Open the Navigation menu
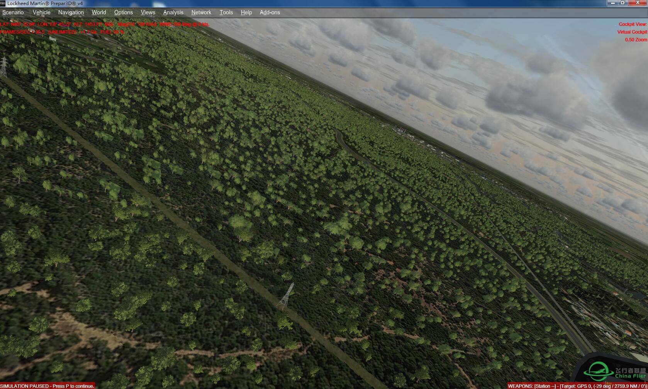648x389 pixels. click(71, 12)
